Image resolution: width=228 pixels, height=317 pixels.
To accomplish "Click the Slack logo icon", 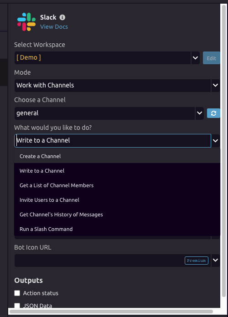I will pyautogui.click(x=26, y=22).
